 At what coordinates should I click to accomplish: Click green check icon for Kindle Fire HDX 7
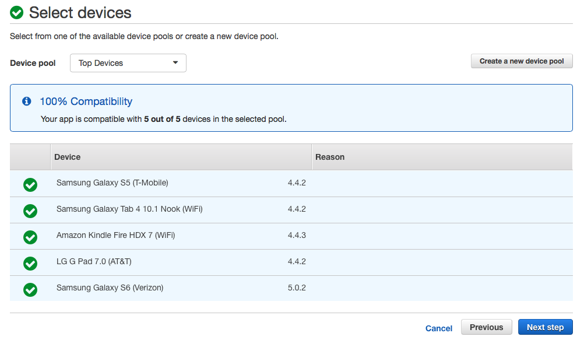pyautogui.click(x=30, y=237)
